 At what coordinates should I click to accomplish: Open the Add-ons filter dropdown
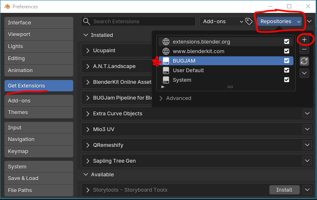[223, 22]
